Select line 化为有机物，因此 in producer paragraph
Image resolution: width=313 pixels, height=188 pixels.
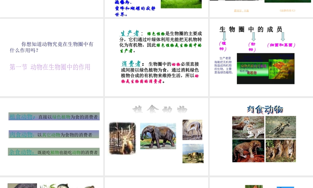(x=138, y=45)
